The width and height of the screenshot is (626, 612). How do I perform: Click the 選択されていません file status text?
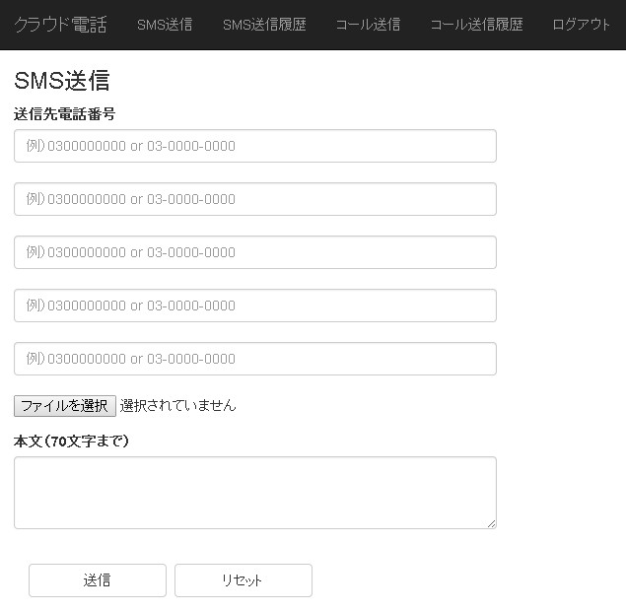(x=178, y=405)
